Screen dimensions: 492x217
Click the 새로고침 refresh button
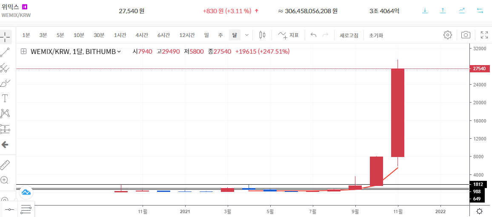click(349, 35)
